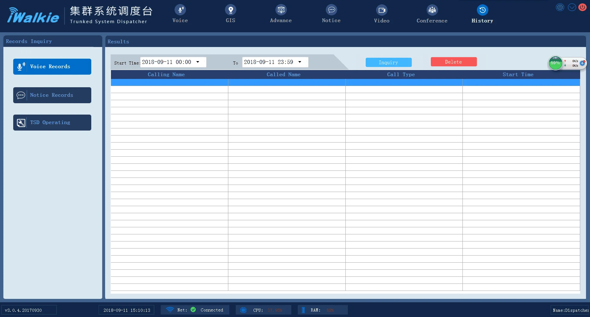Open the Voice module icon

click(x=180, y=10)
